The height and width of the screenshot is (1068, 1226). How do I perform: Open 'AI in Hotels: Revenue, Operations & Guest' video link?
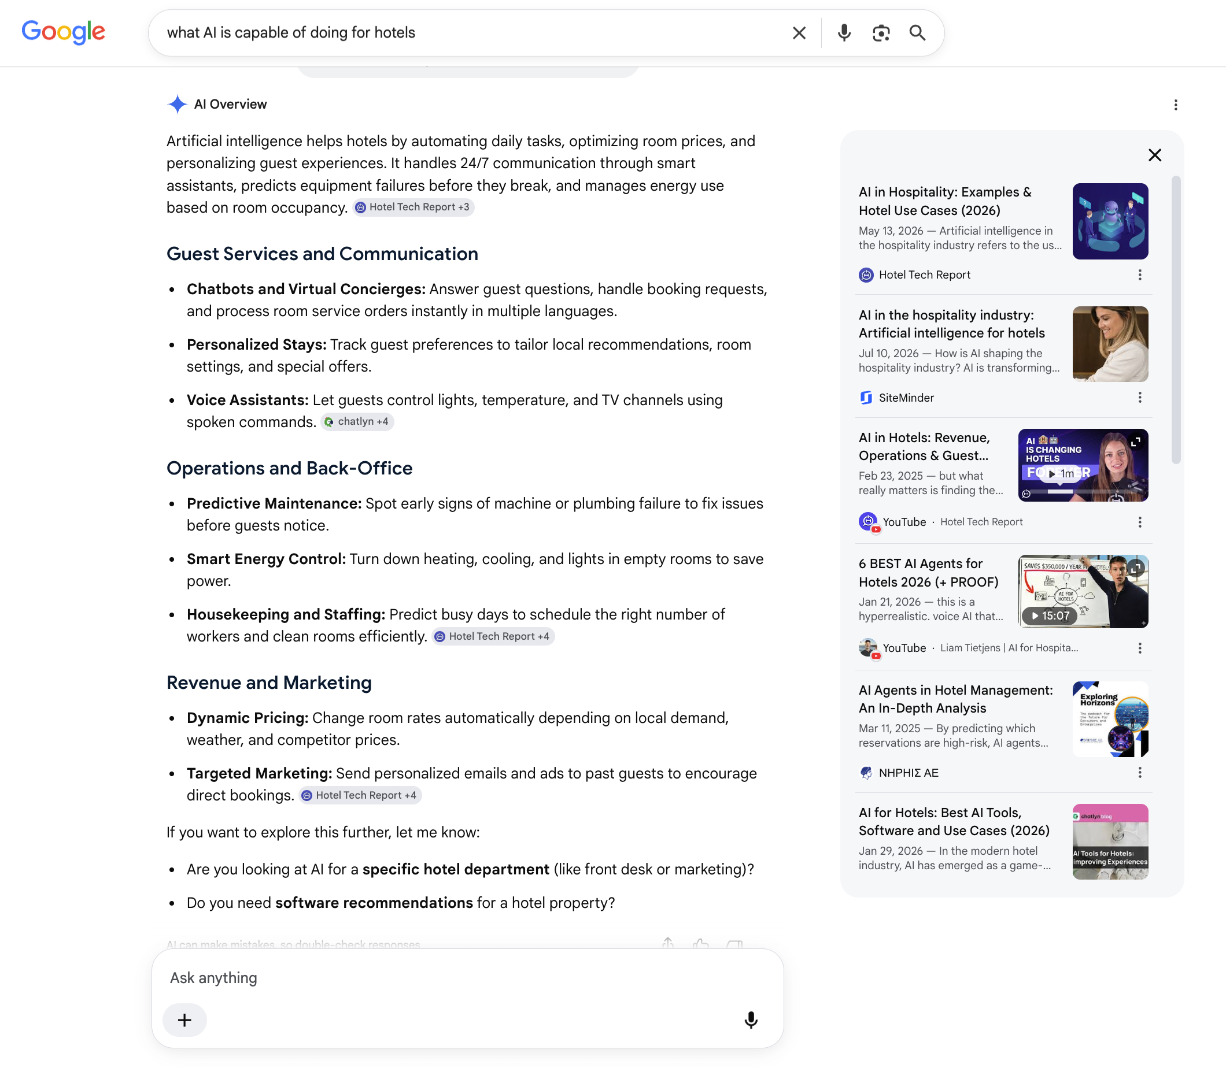coord(924,447)
